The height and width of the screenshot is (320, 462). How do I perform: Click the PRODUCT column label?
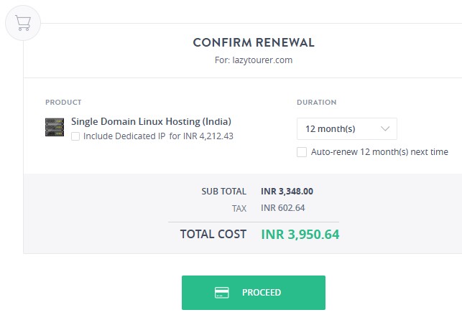[x=63, y=103]
